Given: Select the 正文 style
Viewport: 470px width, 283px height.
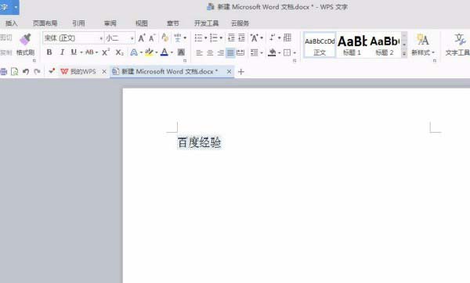Looking at the screenshot, I should pyautogui.click(x=320, y=45).
